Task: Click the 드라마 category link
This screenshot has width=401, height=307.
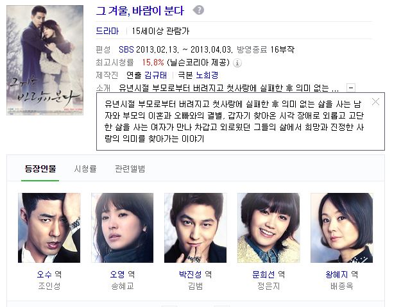Action: (107, 31)
